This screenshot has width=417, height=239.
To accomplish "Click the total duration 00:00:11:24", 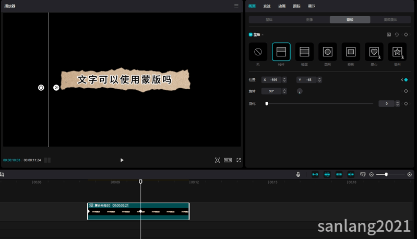I will click(32, 160).
